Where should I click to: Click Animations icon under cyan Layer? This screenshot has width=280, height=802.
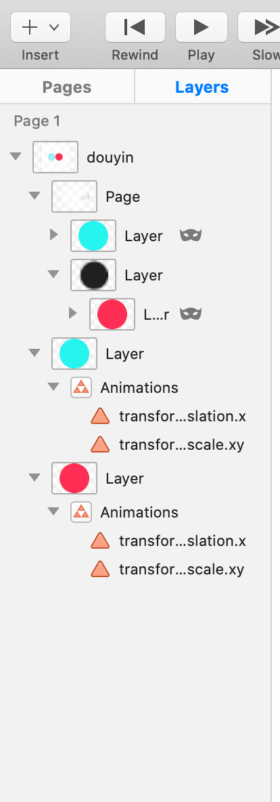(81, 387)
